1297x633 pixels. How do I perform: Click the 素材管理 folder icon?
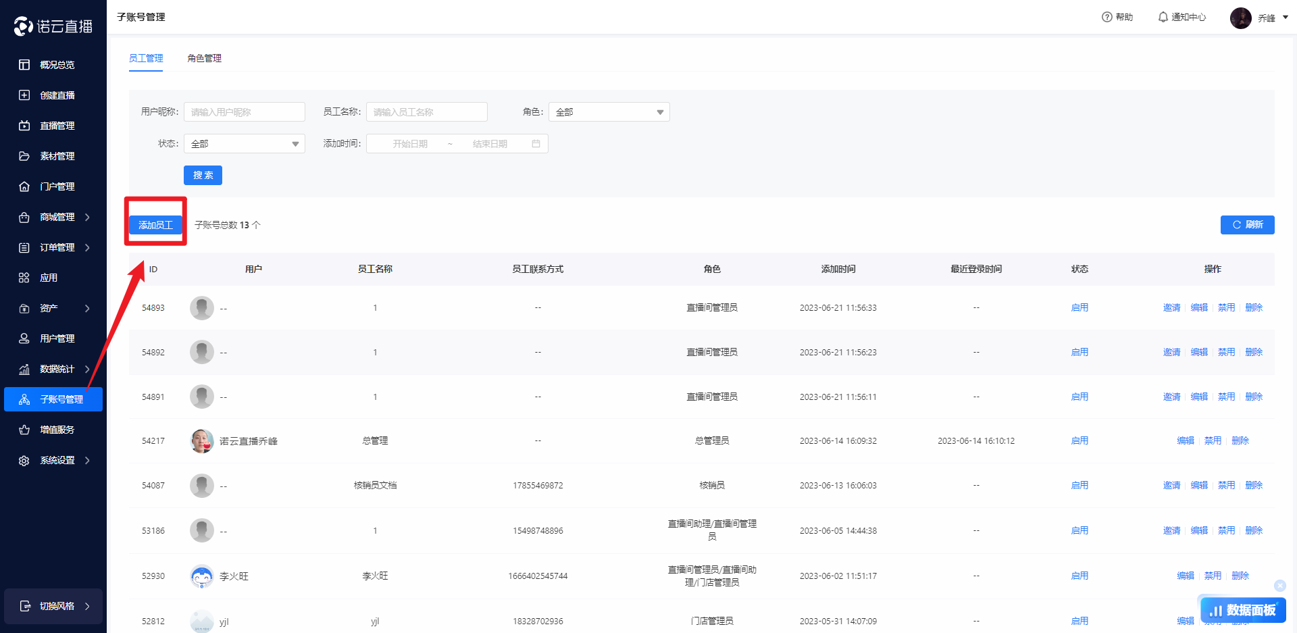point(24,156)
